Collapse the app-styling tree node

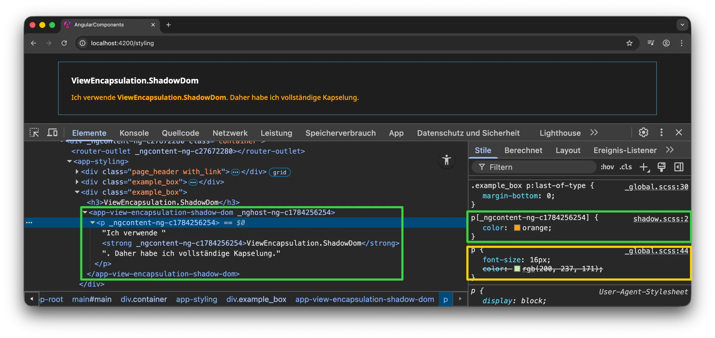coord(69,162)
